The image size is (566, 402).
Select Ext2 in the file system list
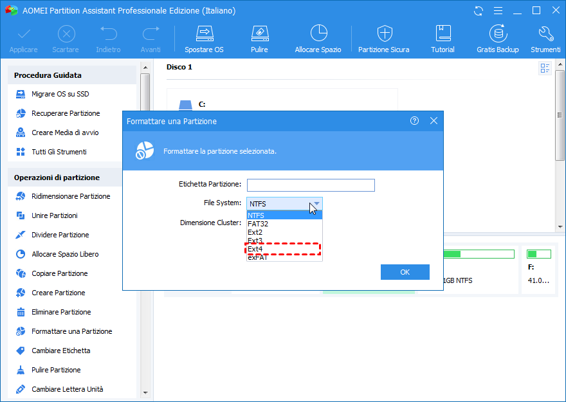[284, 232]
